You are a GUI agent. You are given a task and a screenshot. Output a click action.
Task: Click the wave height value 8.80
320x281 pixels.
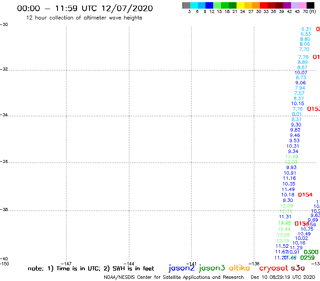tap(305, 39)
